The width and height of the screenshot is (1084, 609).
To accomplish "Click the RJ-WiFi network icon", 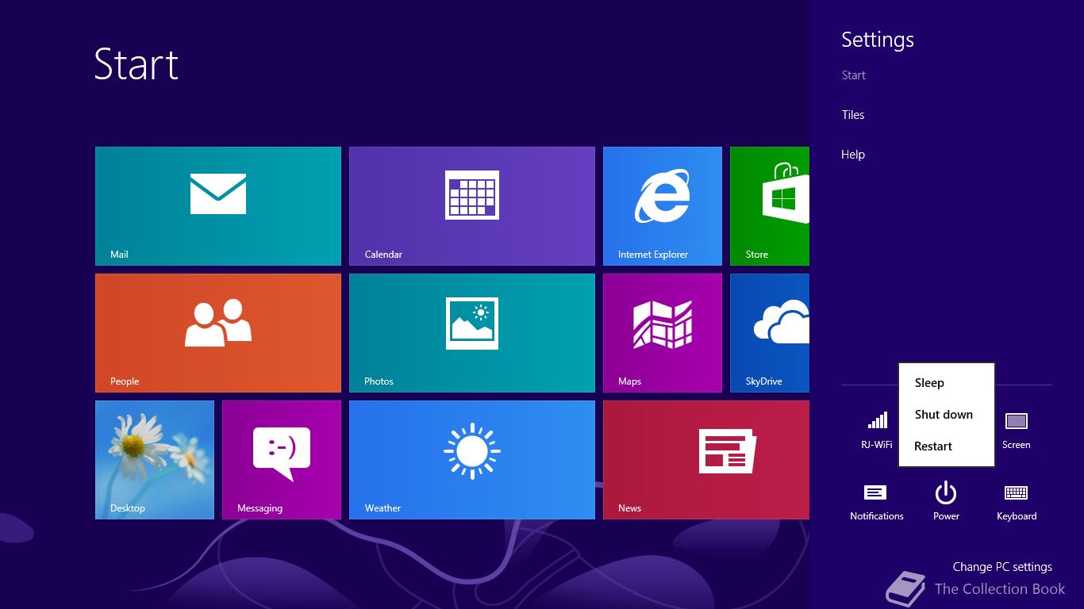I will tap(877, 430).
